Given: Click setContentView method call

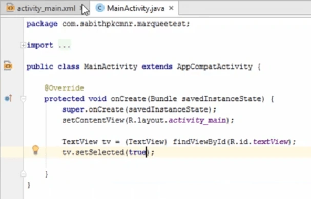Looking at the screenshot, I should click(x=93, y=120).
